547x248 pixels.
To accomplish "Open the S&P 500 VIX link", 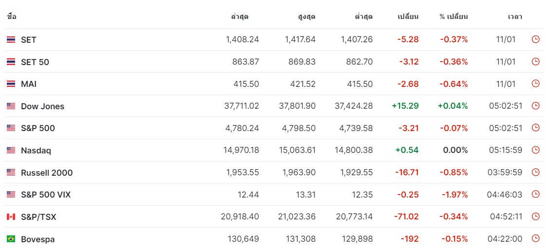I will (45, 195).
